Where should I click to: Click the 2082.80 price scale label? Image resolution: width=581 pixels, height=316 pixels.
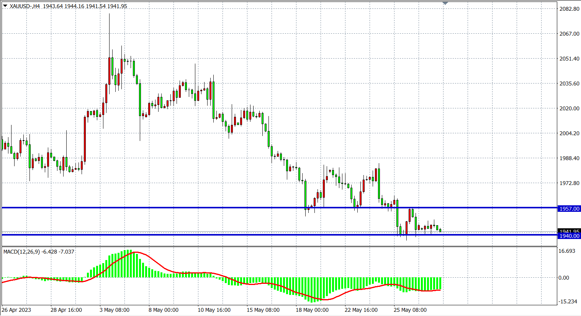569,9
